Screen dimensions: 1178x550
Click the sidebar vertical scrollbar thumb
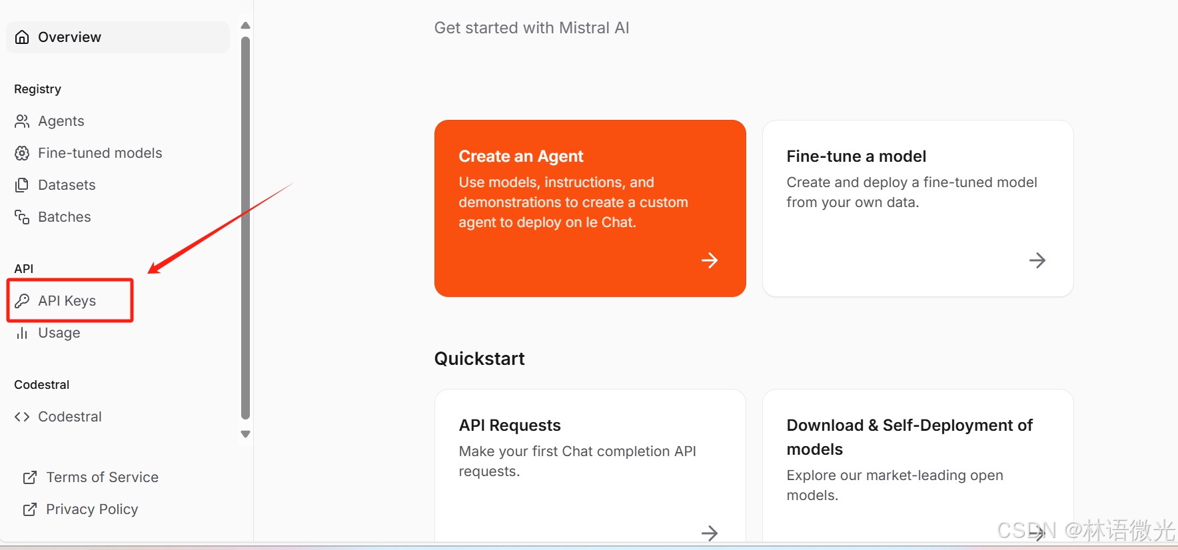245,228
